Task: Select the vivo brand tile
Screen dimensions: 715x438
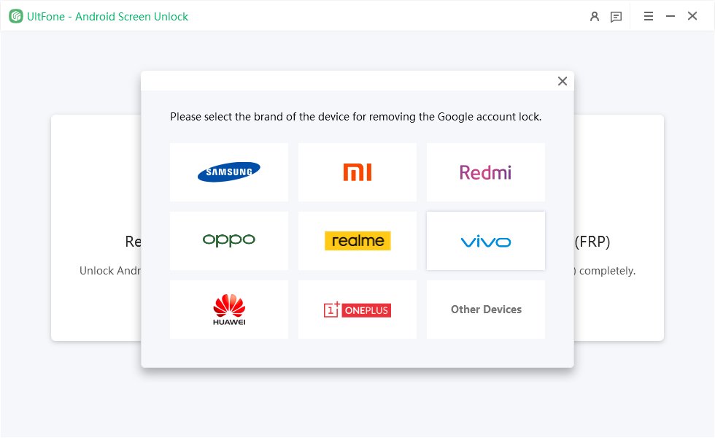Action: point(486,241)
